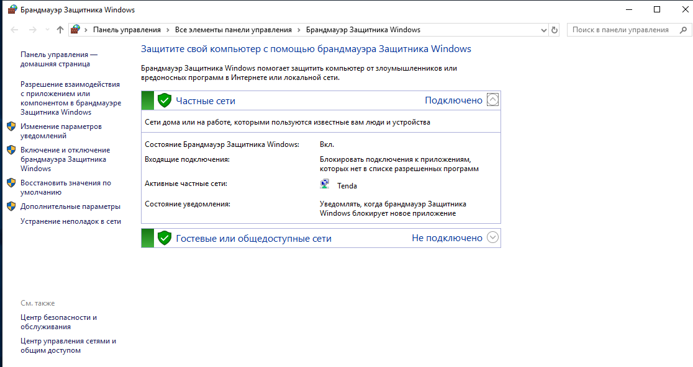Click the search magnifier icon
Screen dimensions: 693x367
pos(683,30)
